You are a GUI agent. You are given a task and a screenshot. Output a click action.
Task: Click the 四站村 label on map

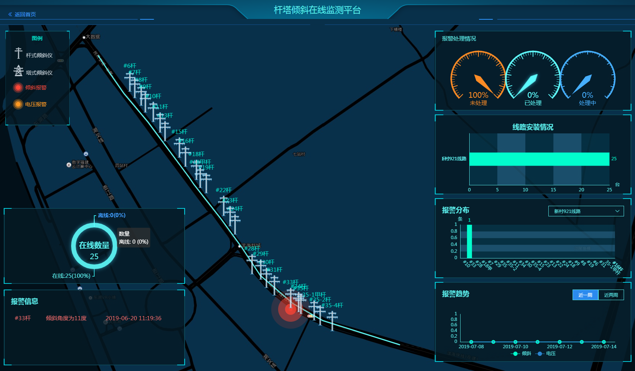[121, 166]
